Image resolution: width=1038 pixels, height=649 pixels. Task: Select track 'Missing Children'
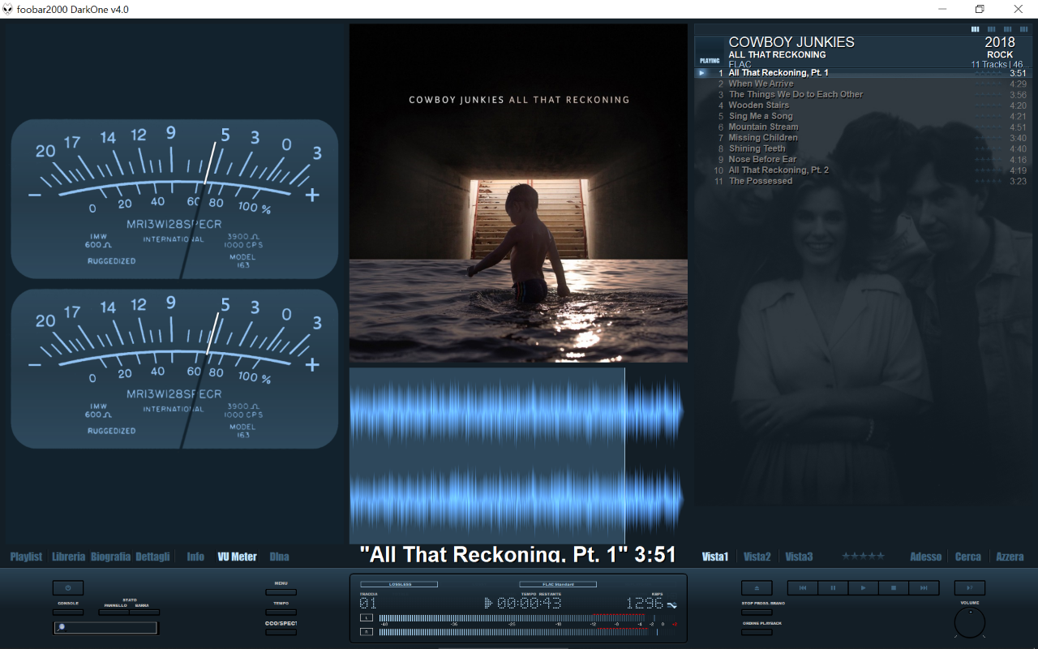point(862,138)
